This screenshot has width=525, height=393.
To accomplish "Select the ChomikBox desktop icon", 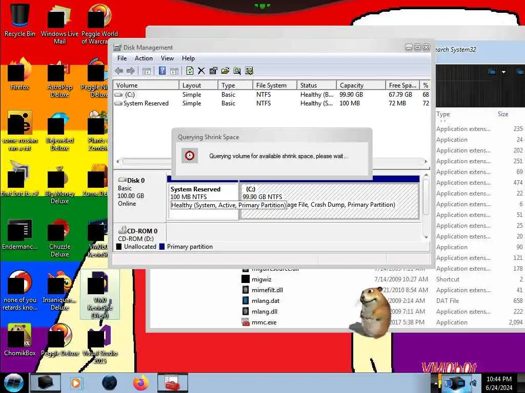I will click(19, 340).
